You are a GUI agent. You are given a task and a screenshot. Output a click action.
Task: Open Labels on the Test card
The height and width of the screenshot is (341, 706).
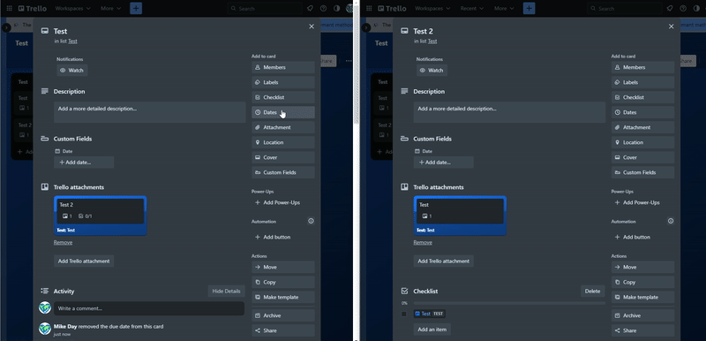coord(283,82)
